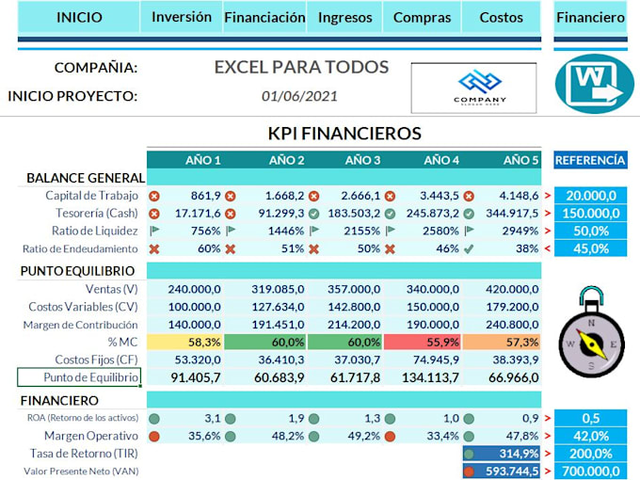Click red X icon beside Capital de Trabajo 861,9
The height and width of the screenshot is (480, 640).
click(x=154, y=197)
